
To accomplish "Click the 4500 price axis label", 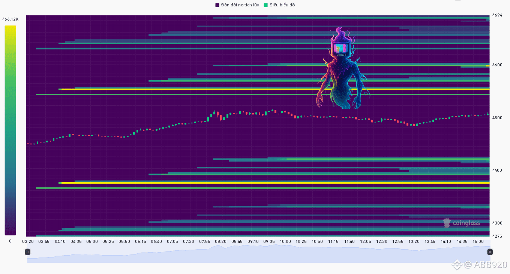I will coord(497,118).
